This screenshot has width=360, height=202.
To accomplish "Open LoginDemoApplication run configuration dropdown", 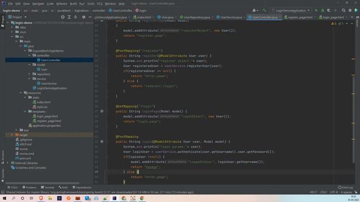I will 291,11.
